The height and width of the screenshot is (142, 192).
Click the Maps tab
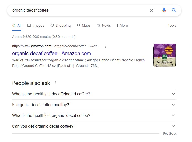pyautogui.click(x=84, y=26)
